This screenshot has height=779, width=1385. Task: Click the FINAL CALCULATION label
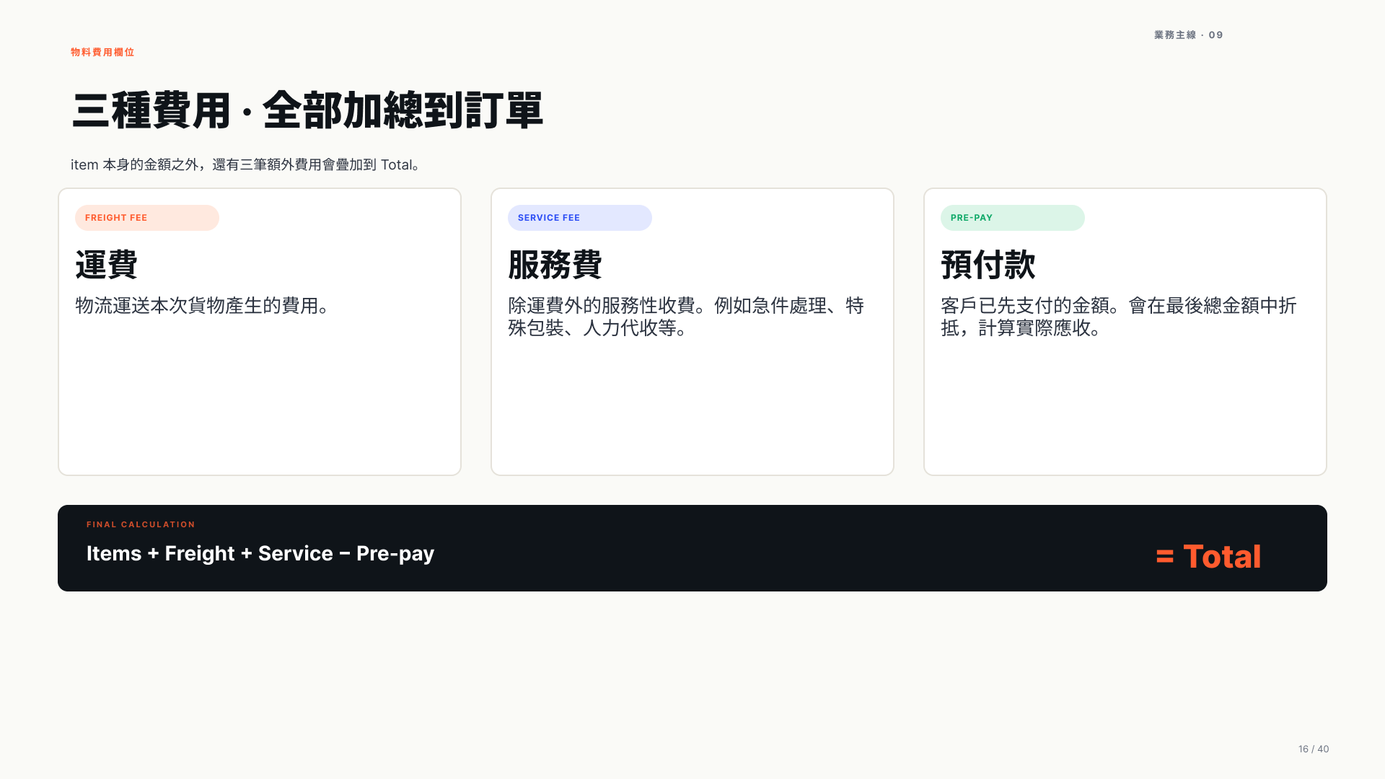[x=141, y=524]
